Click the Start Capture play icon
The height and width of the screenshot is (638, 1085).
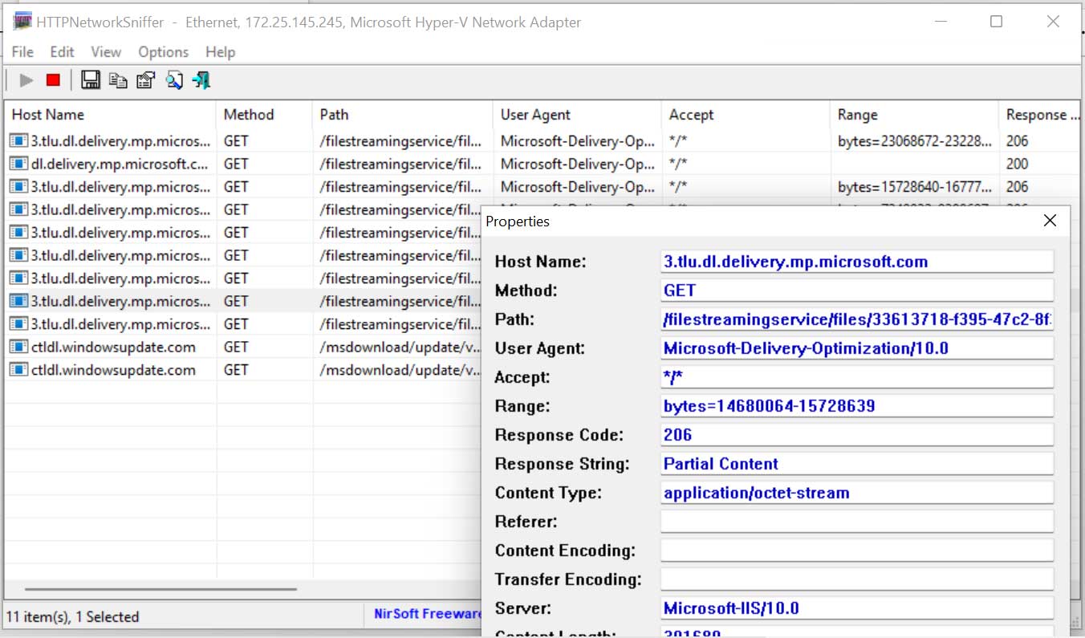[24, 79]
